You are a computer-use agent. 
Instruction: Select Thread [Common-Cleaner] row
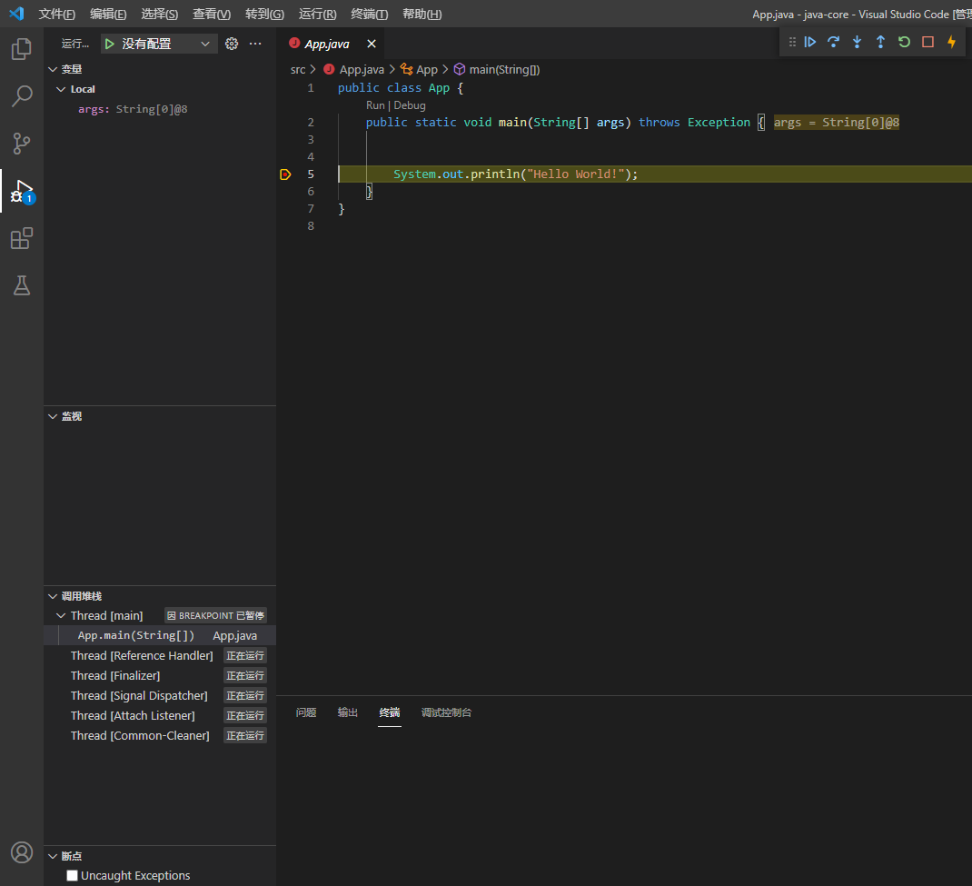[x=160, y=735]
